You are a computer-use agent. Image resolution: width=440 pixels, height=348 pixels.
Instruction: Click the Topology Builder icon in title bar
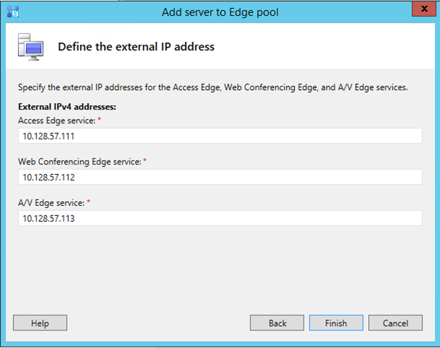pos(13,12)
